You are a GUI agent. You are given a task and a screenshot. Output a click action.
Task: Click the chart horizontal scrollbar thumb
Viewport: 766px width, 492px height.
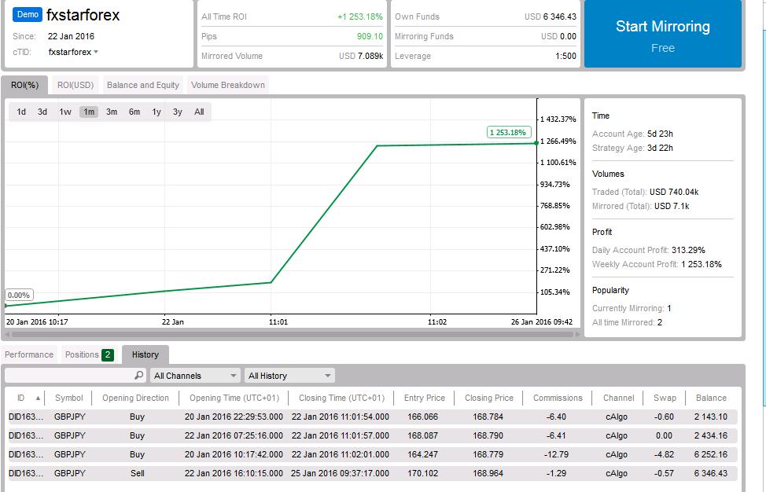[x=292, y=334]
